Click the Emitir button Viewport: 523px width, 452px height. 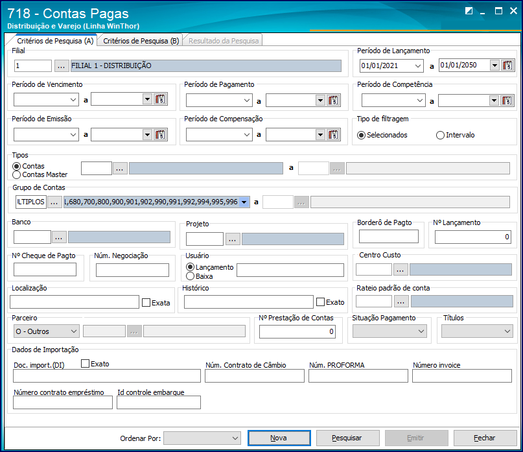pos(415,438)
